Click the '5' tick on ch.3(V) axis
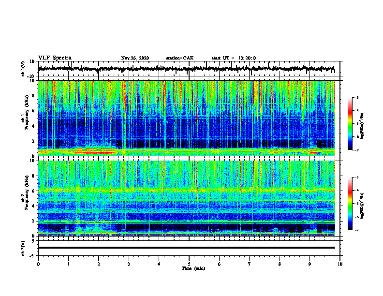 34,241
